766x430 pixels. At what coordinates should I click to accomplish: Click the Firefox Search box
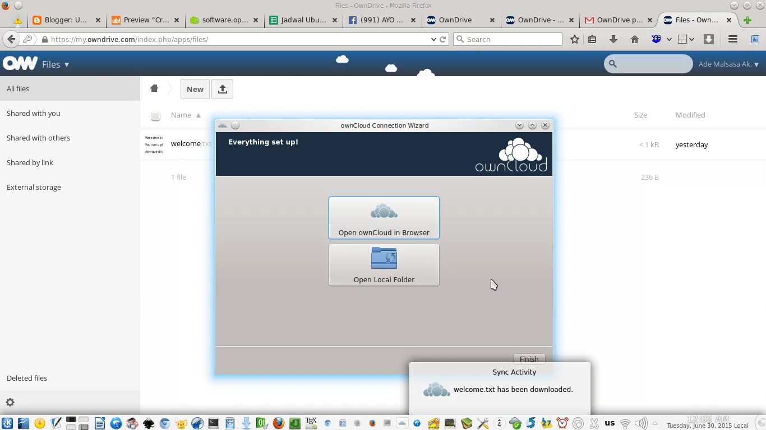tap(507, 39)
